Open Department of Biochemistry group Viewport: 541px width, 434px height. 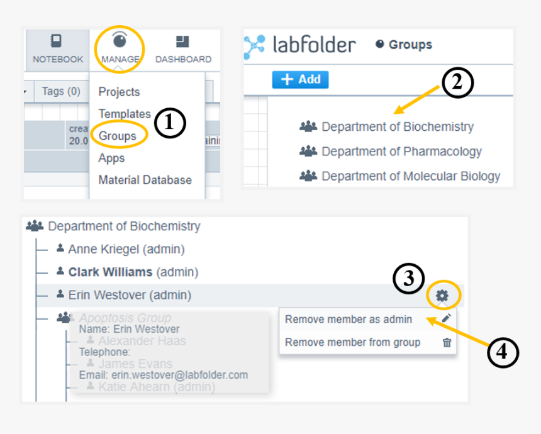[397, 126]
